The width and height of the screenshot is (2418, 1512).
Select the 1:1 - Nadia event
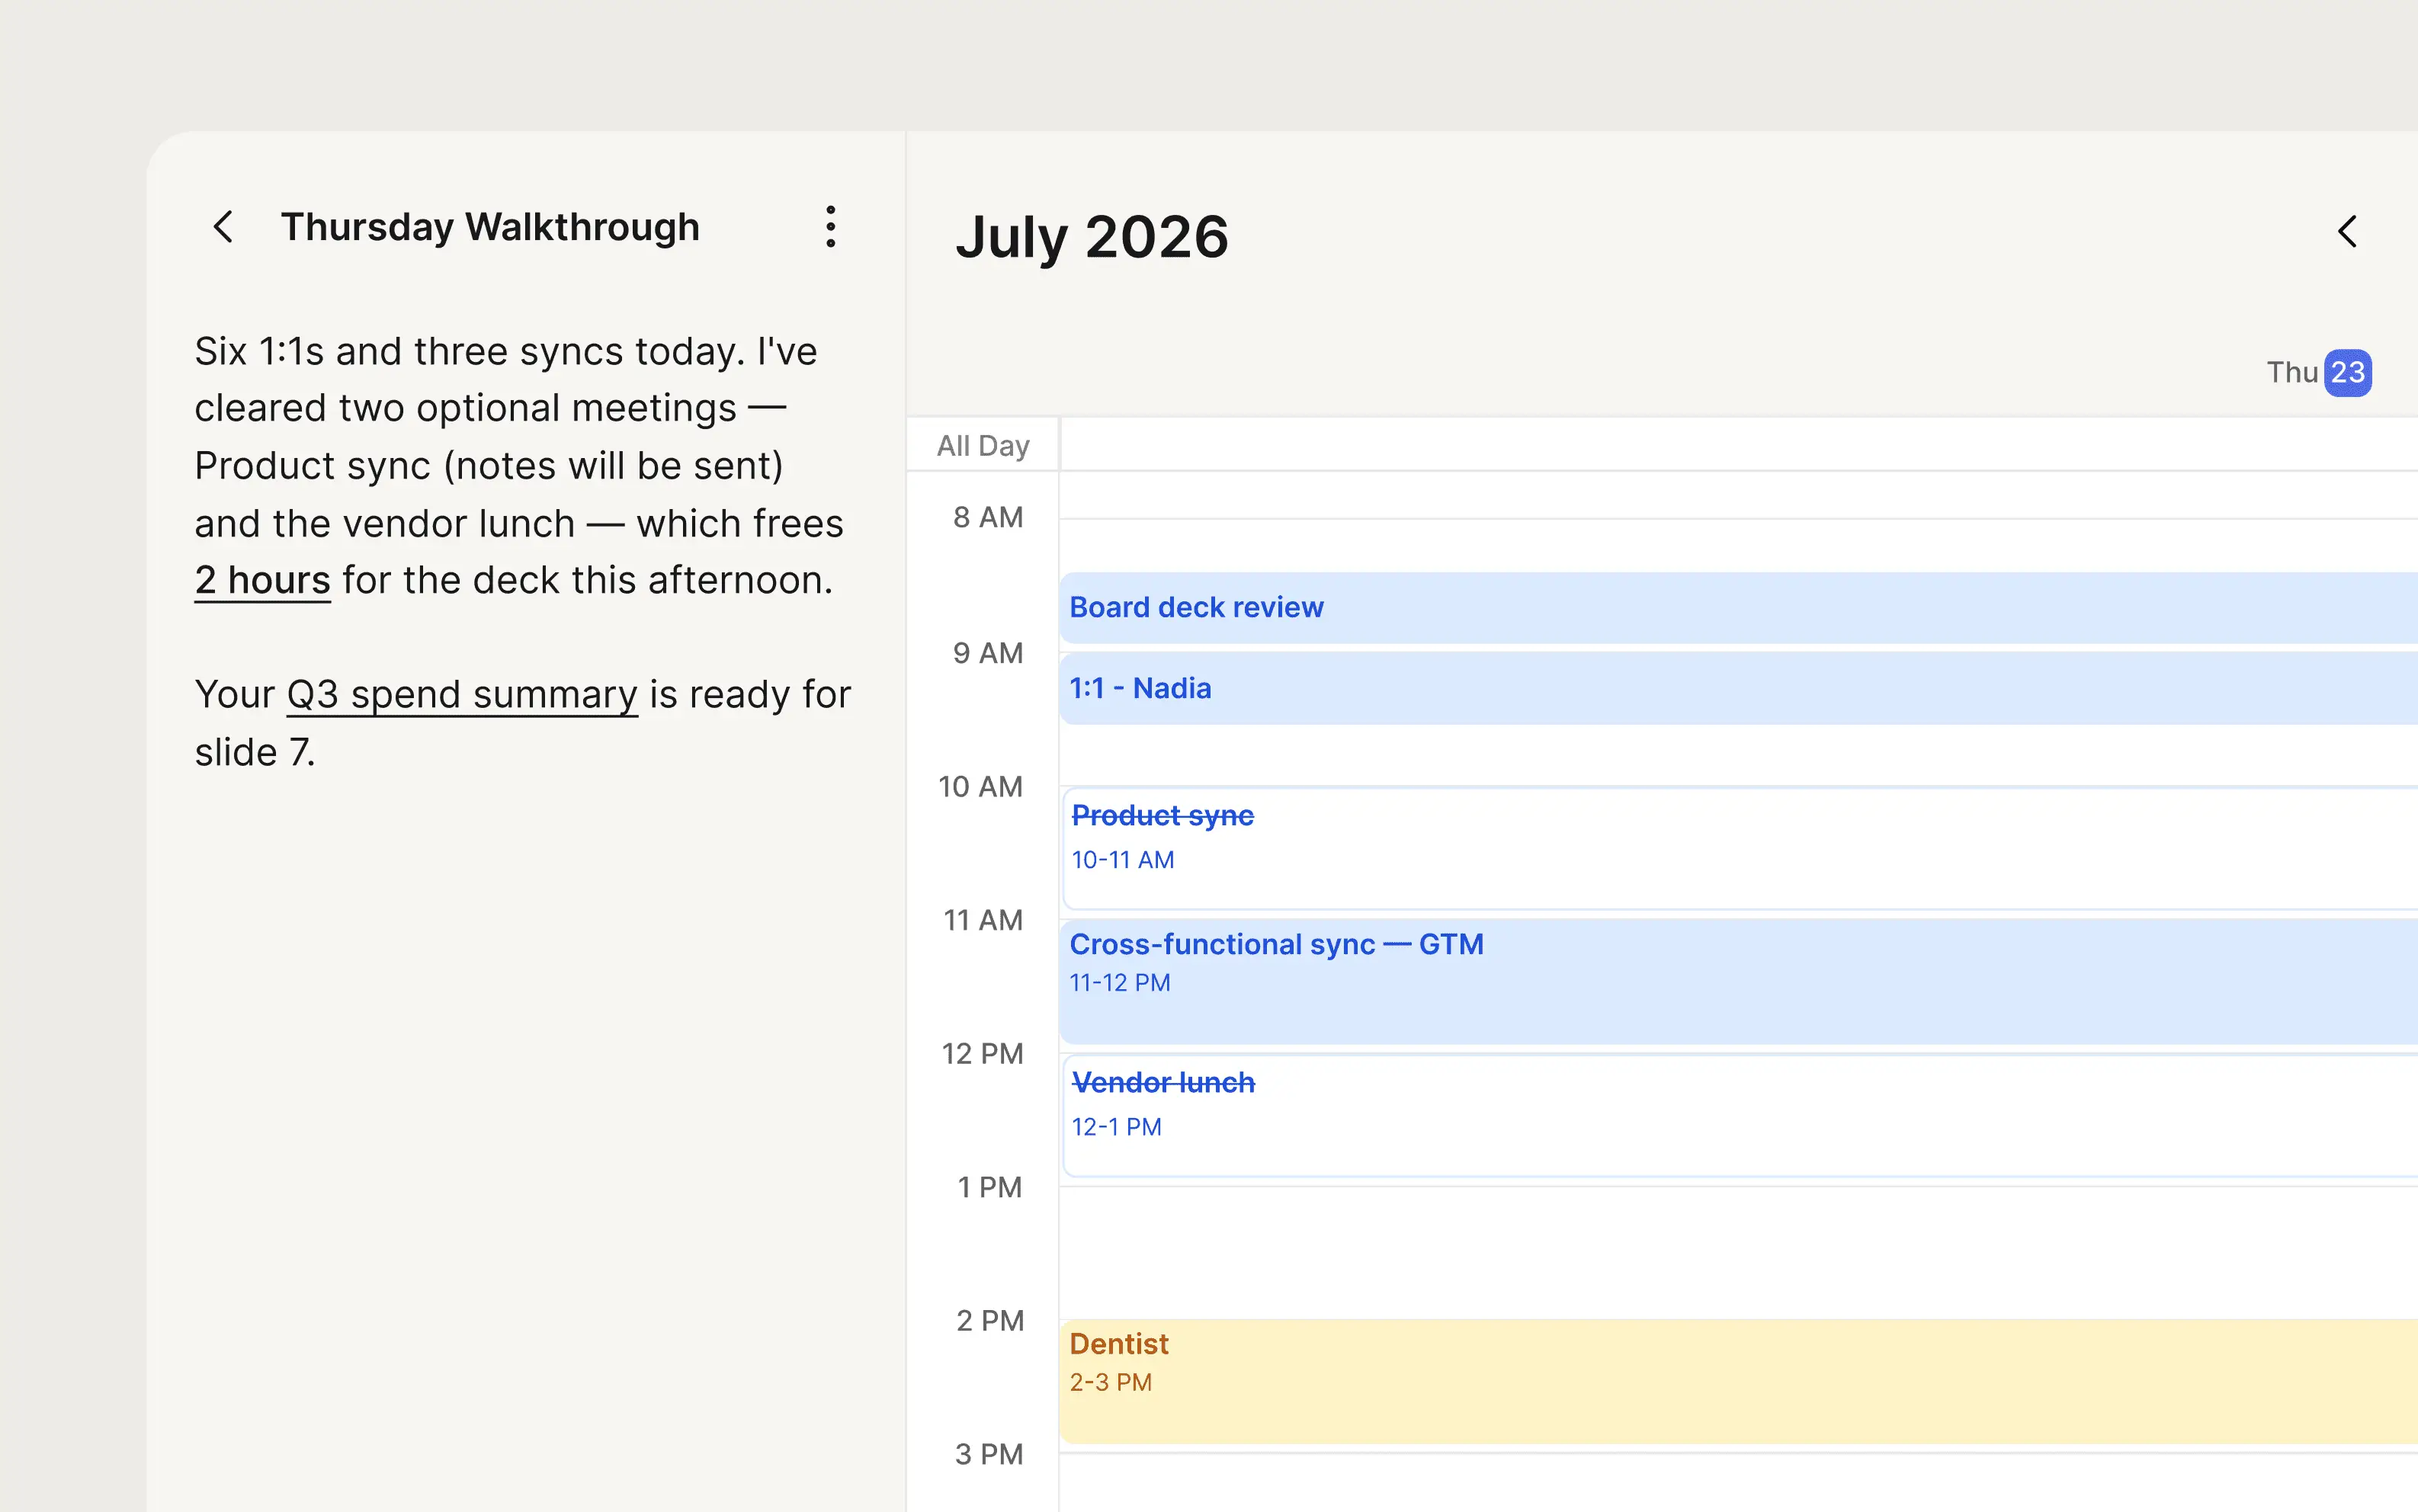[x=1738, y=689]
